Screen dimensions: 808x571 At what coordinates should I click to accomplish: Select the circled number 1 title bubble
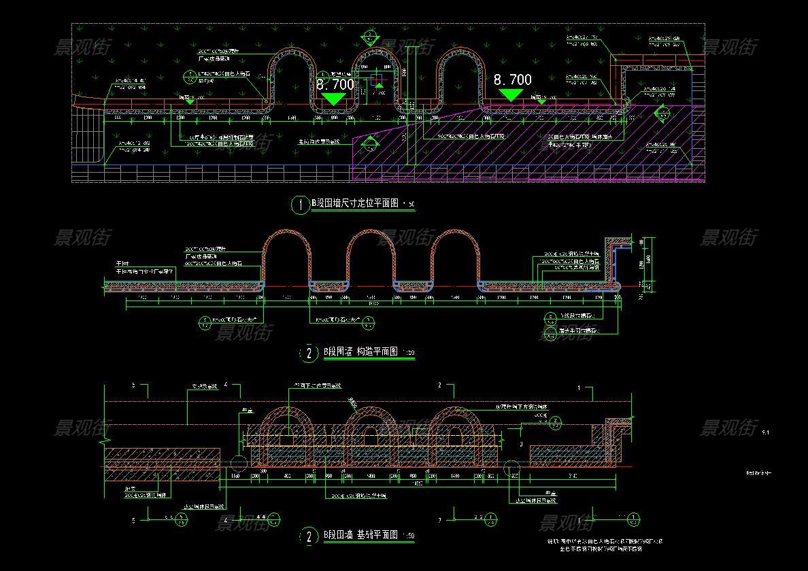click(x=299, y=205)
